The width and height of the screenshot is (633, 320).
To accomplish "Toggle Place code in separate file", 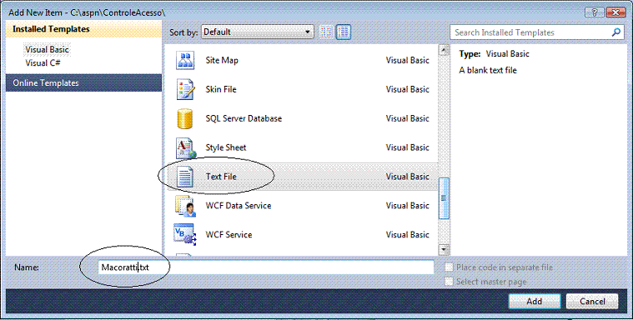I will point(449,267).
